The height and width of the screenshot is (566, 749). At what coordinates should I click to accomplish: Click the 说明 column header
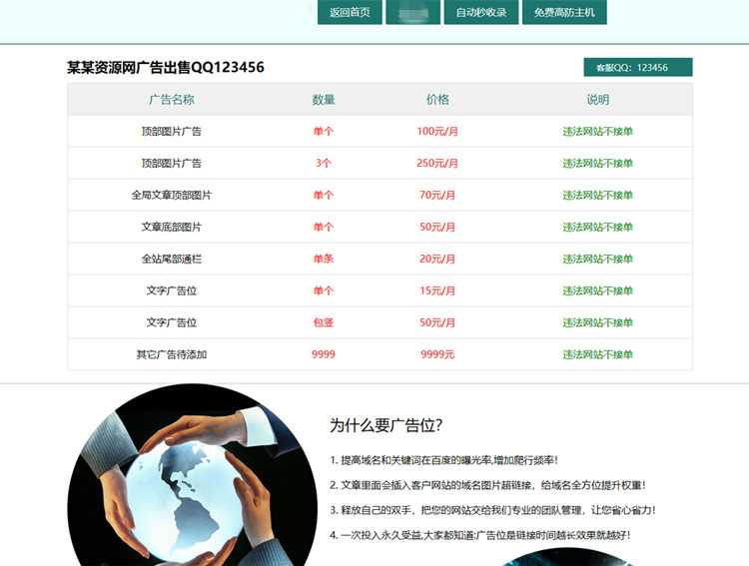(597, 100)
